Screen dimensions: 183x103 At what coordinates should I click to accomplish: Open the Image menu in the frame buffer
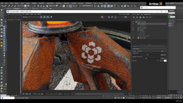tap(31, 14)
